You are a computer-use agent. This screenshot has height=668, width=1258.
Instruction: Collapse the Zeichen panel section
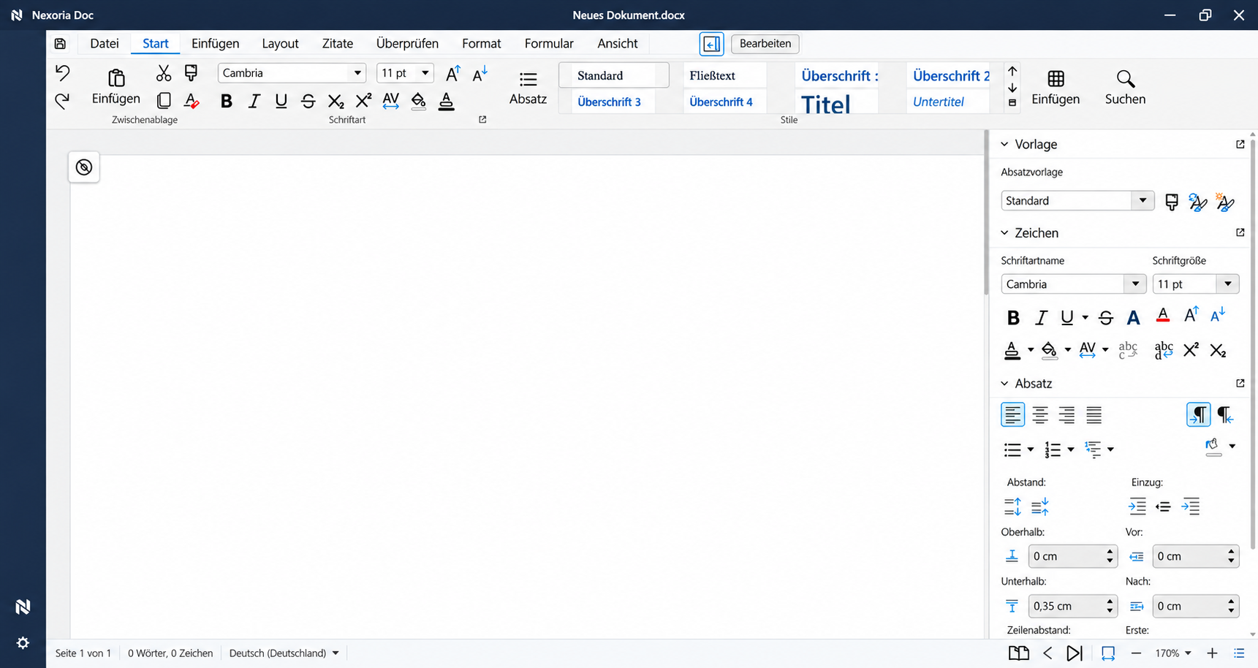(1004, 233)
